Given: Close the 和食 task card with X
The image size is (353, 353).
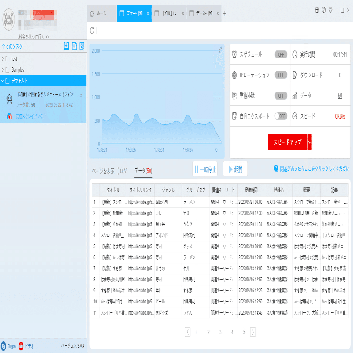Looking at the screenshot, I should point(81,96).
